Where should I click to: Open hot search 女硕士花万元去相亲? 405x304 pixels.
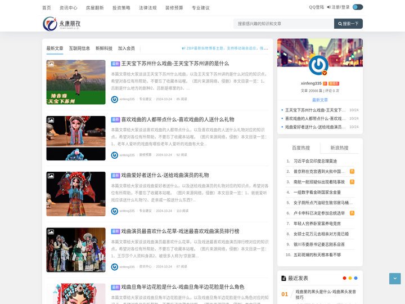click(321, 234)
